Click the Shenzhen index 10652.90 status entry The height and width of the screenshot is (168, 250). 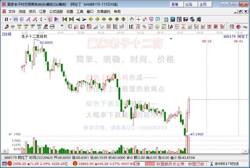point(104,164)
